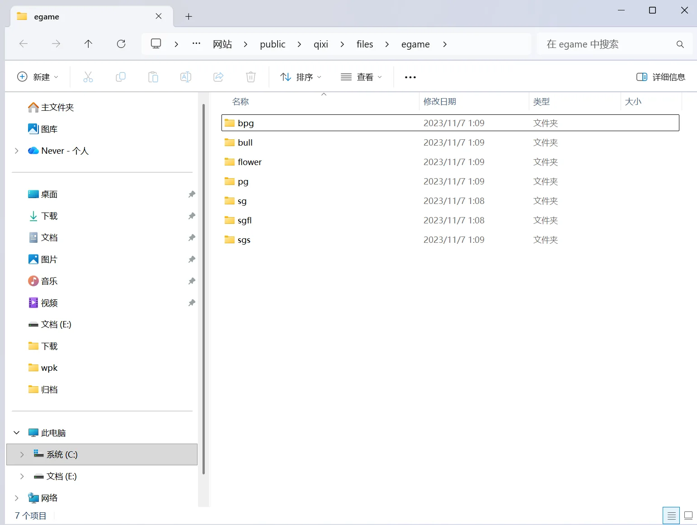
Task: Open the 排序 sort dropdown
Action: (301, 77)
